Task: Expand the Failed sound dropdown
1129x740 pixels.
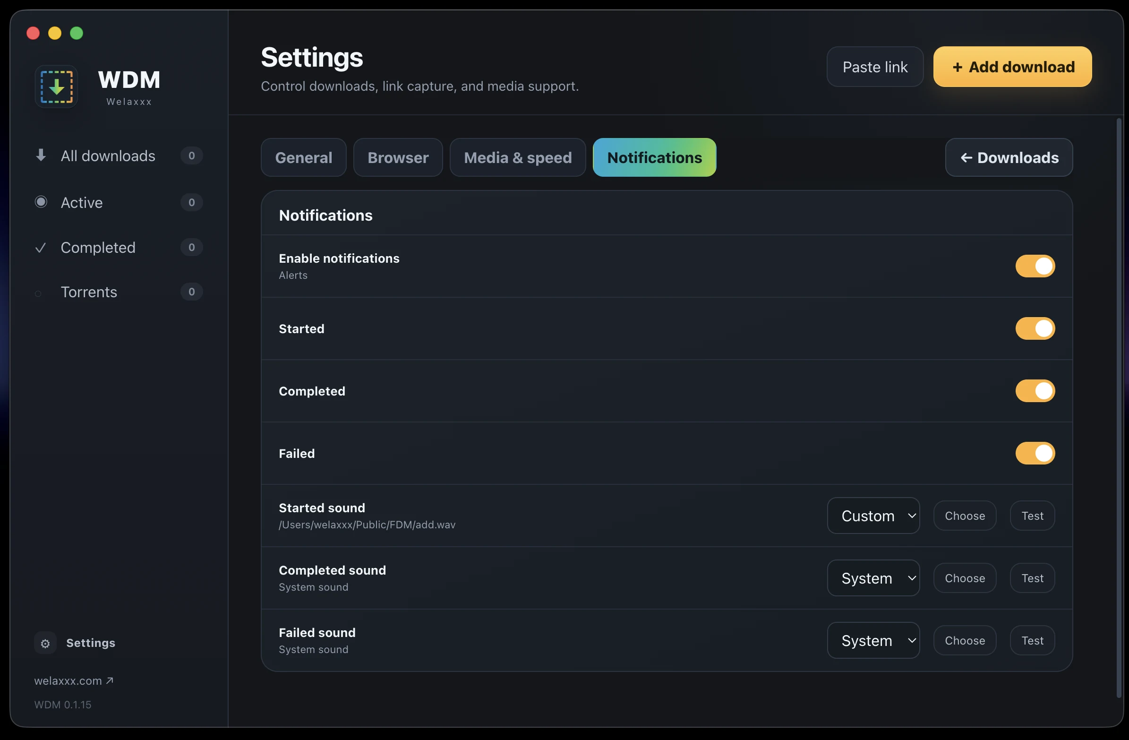Action: 873,640
